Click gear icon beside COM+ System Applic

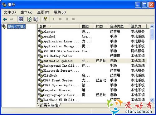[41, 85]
